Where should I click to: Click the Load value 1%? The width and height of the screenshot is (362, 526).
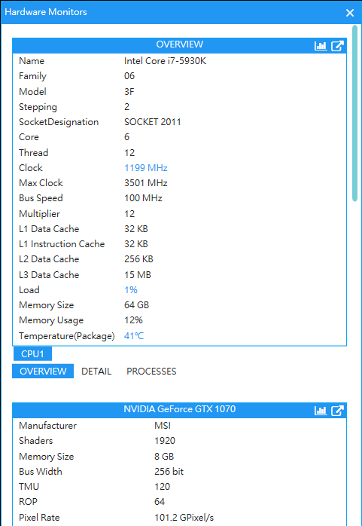[131, 290]
